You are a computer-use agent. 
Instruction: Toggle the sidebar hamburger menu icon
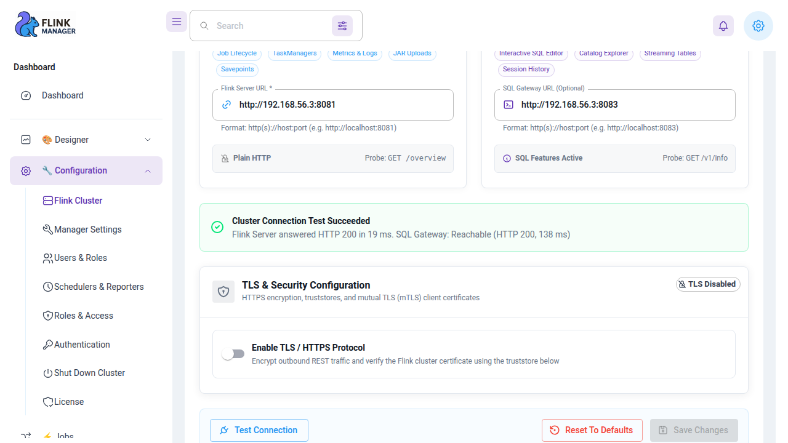177,22
